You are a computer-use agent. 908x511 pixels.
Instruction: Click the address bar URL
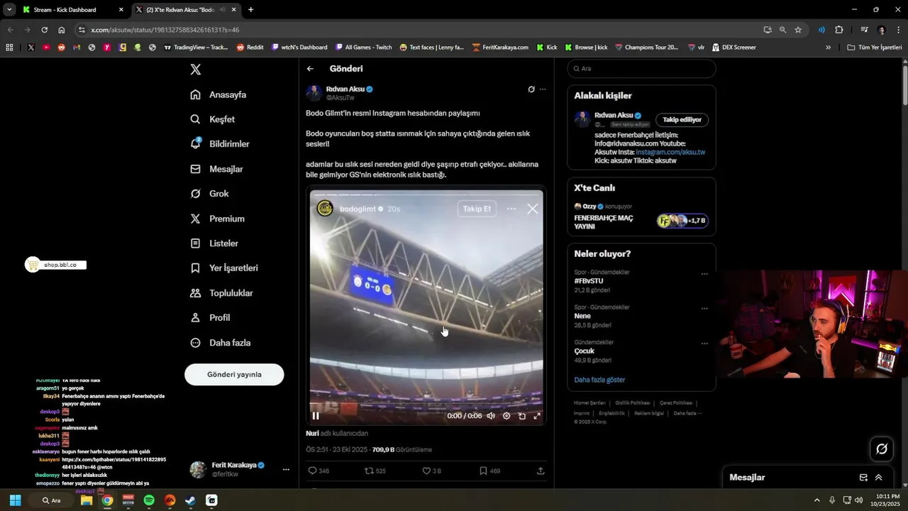[165, 30]
